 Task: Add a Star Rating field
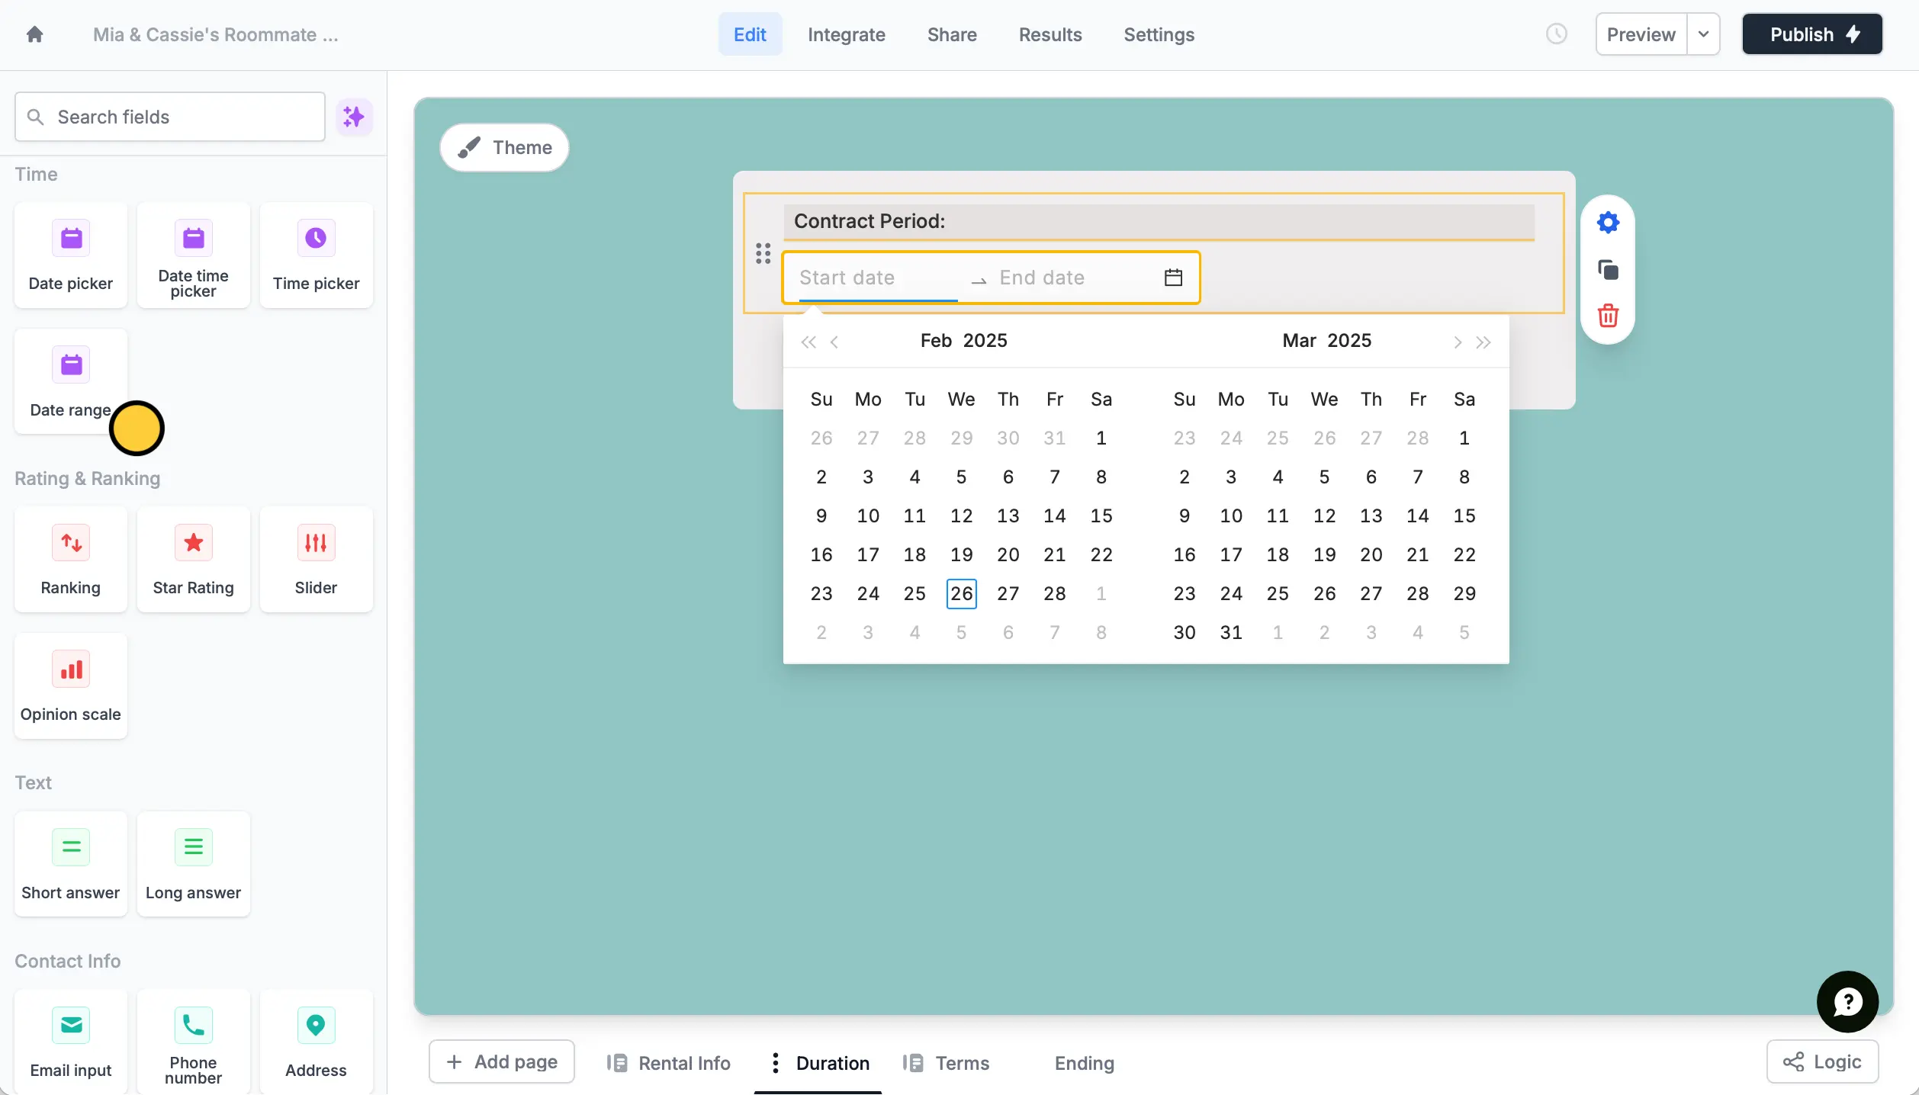(194, 559)
